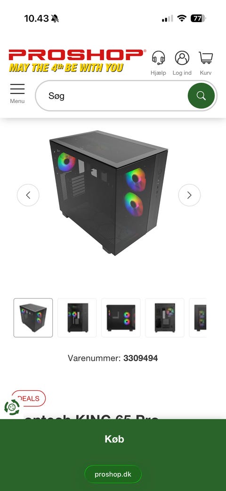Tap the May the 4th banner
Screen dimensions: 226x491
coord(66,68)
